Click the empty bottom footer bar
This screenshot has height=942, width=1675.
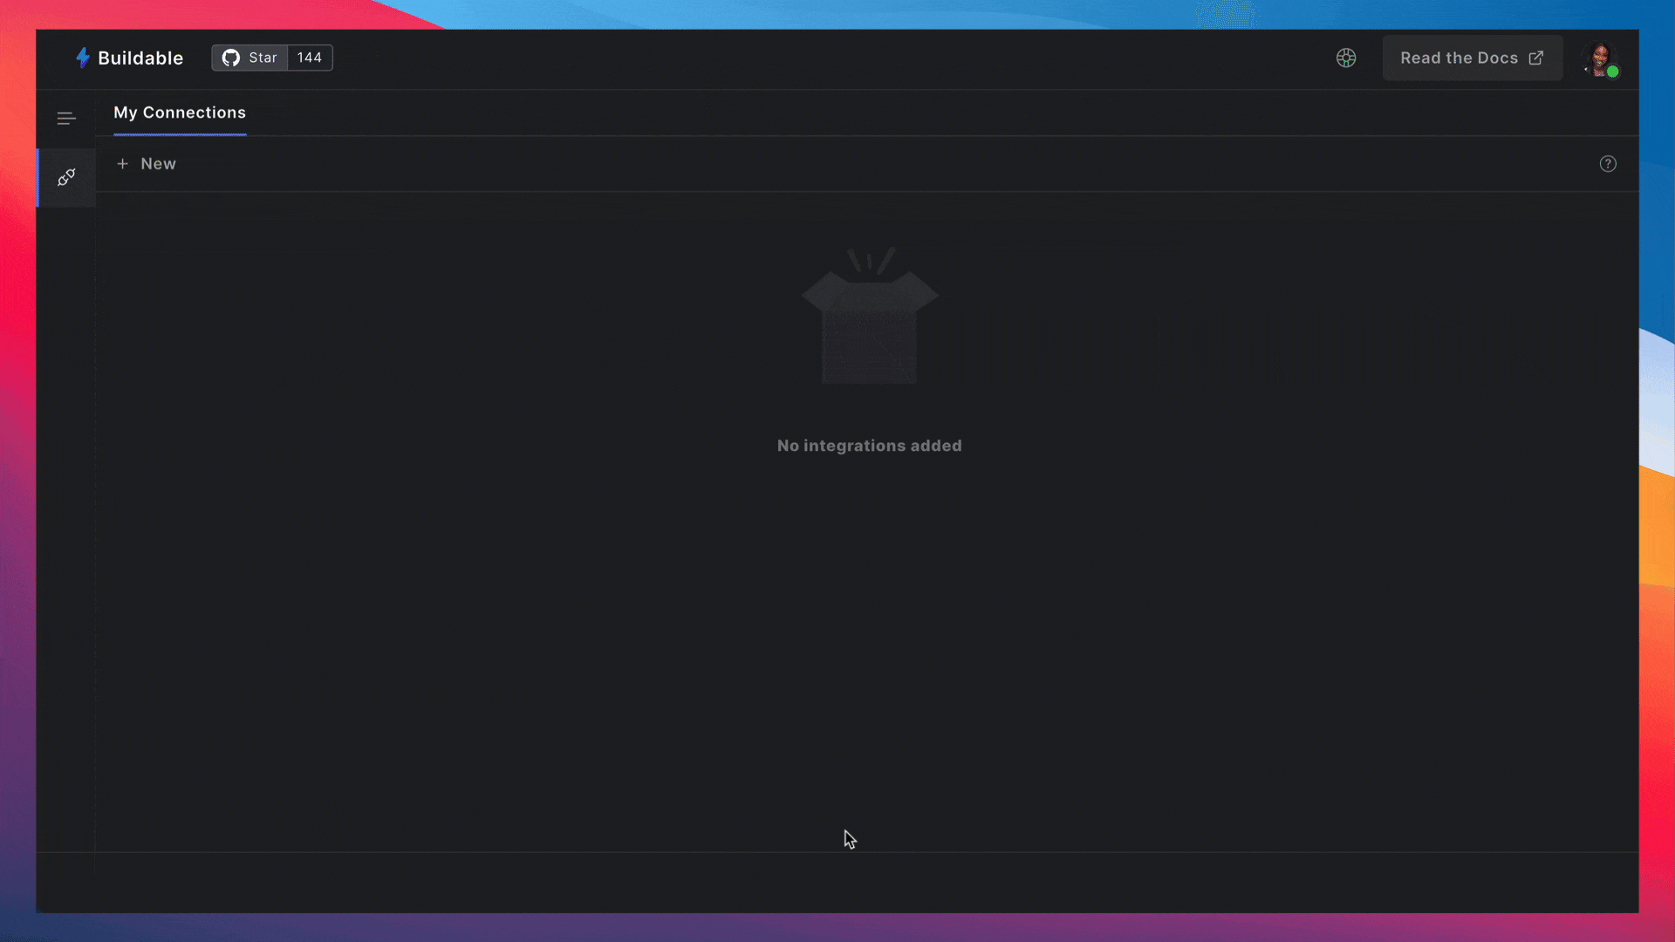click(x=837, y=883)
